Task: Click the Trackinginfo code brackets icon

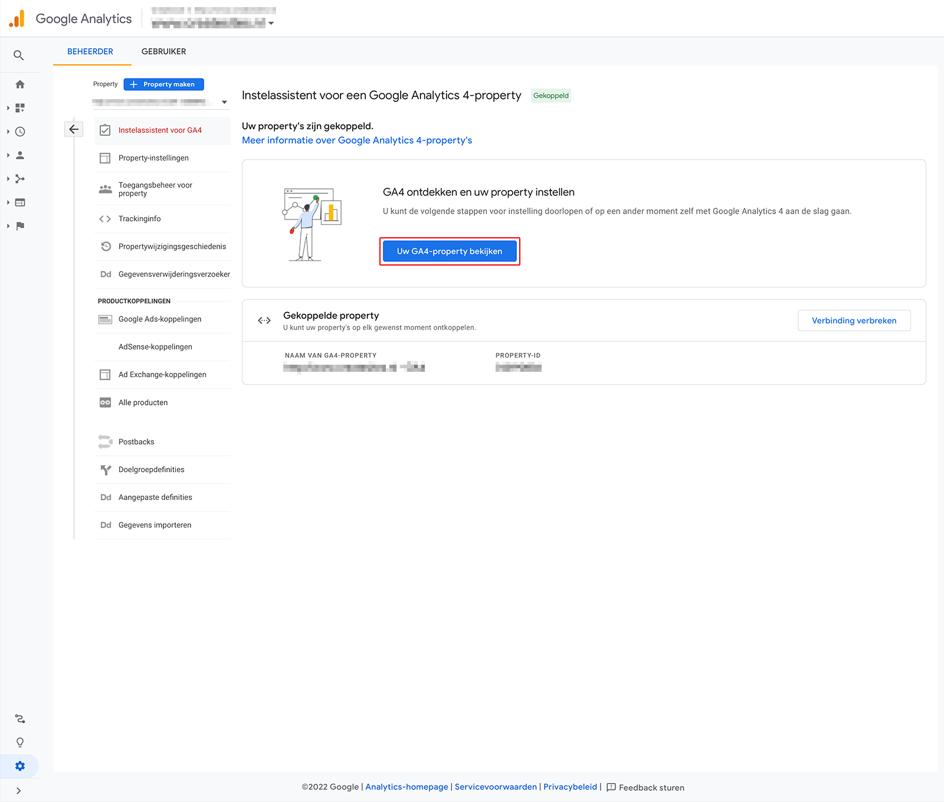Action: 105,219
